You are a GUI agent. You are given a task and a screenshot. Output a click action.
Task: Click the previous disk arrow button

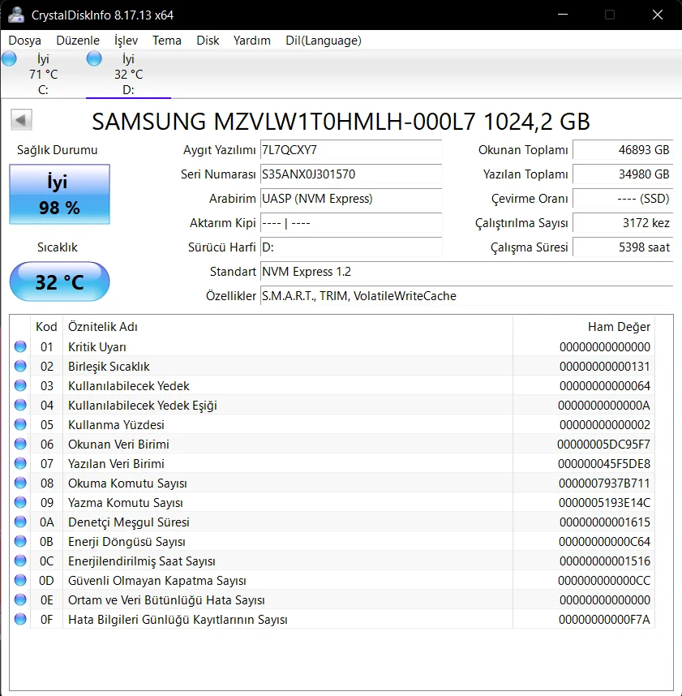[x=21, y=121]
